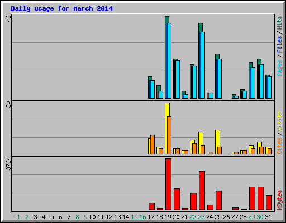The image size is (286, 223).
Task: Click the red KBytes bar for day 22
Action: pyautogui.click(x=193, y=201)
